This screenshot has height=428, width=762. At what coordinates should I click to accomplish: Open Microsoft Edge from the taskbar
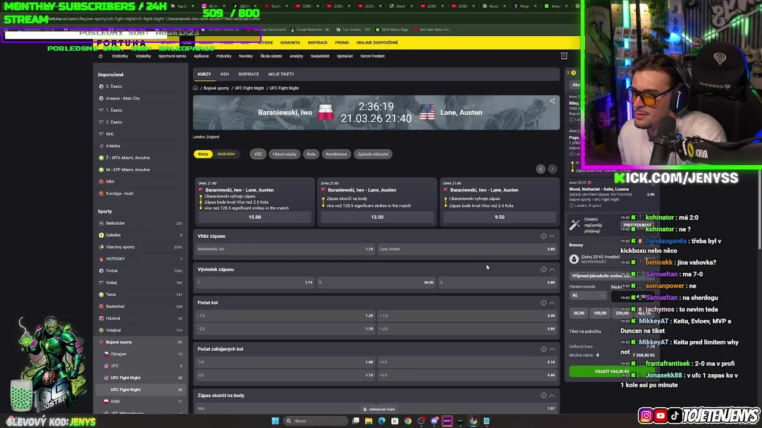pos(382,421)
